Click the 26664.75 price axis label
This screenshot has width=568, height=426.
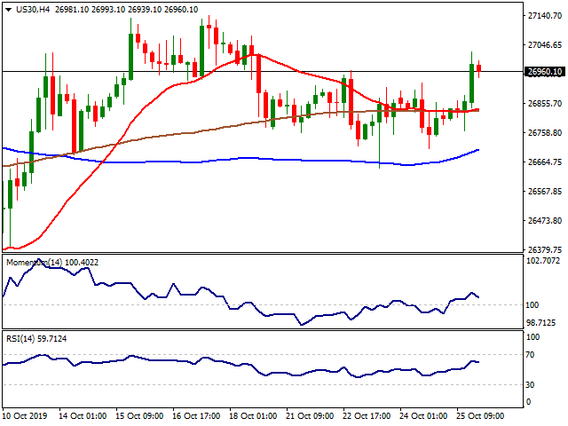545,162
